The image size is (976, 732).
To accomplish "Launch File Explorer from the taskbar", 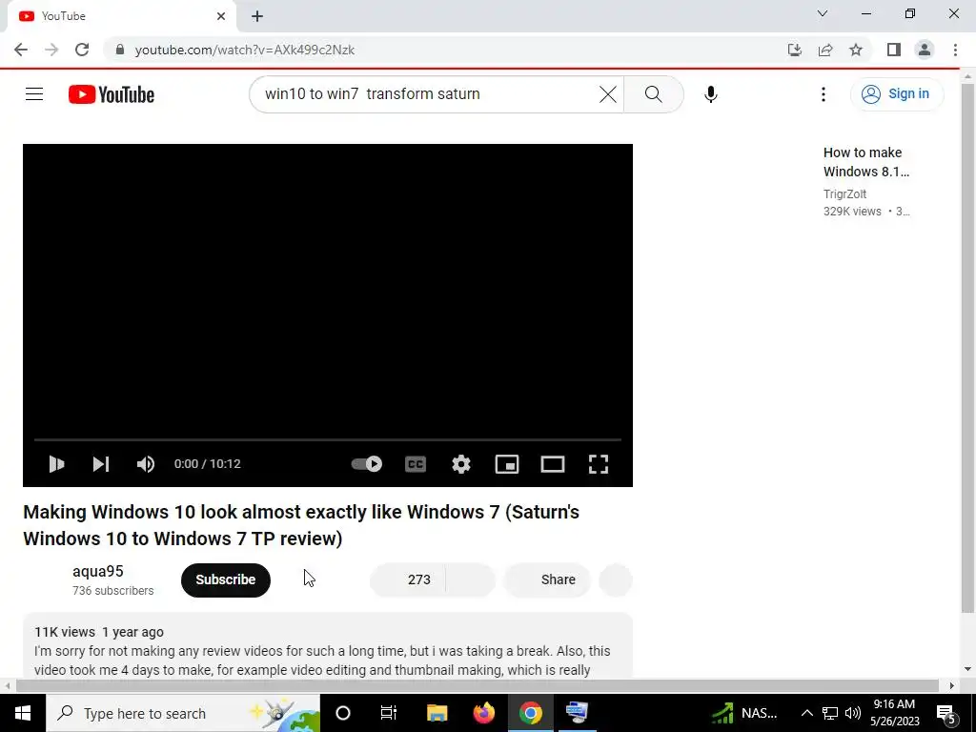I will [x=437, y=713].
